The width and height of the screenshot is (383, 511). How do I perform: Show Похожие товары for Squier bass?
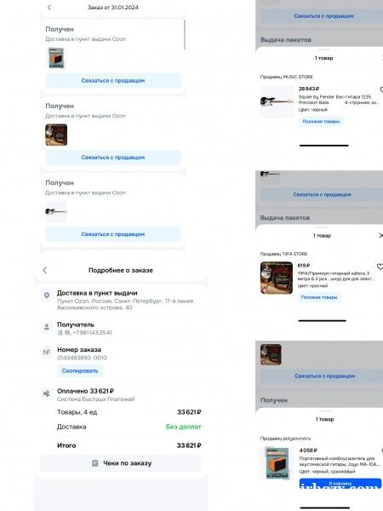tap(321, 121)
